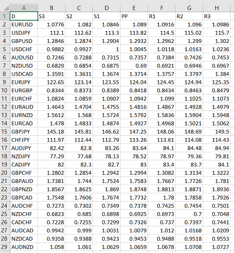Viewport: 234px width, 253px height.
Task: Select the EURNZD cell
Action: 24,115
